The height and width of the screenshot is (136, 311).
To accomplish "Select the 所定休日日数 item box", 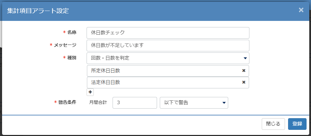I will (x=168, y=71).
